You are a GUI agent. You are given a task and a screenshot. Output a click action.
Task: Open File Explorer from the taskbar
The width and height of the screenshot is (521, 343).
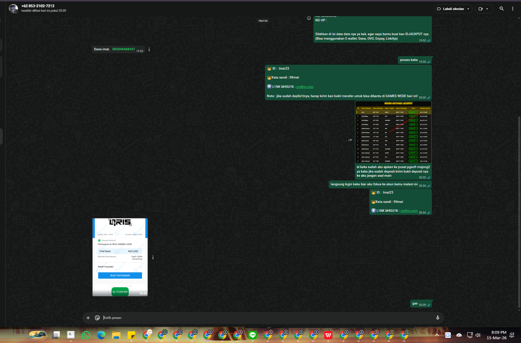(x=116, y=335)
